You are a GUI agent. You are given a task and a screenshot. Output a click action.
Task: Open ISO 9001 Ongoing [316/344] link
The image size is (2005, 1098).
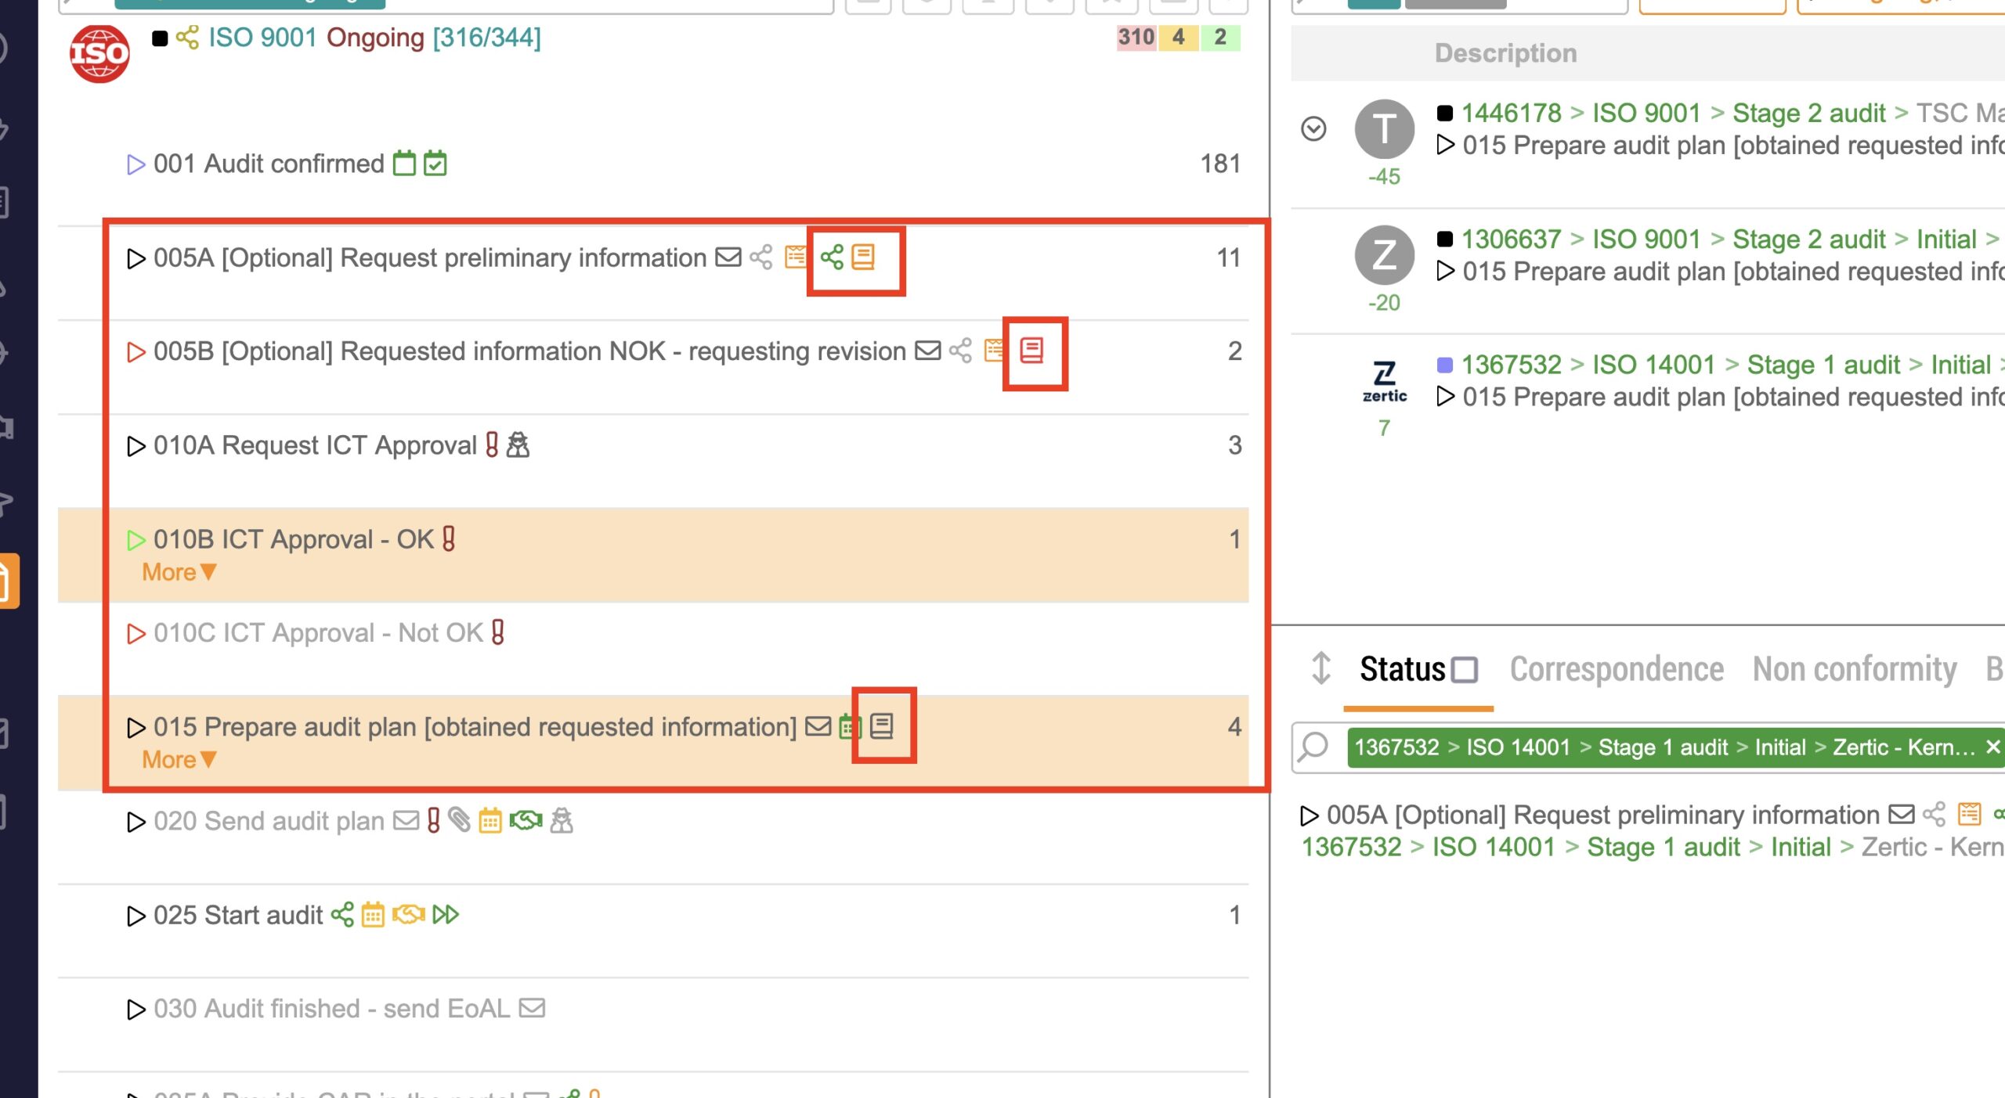374,37
